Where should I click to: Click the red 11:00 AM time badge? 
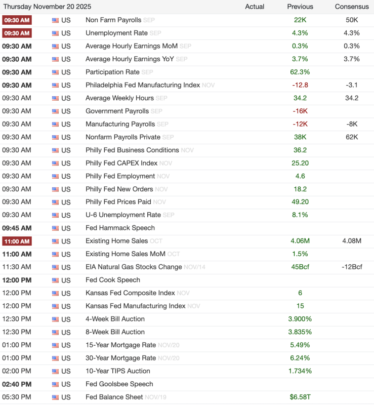click(x=17, y=241)
